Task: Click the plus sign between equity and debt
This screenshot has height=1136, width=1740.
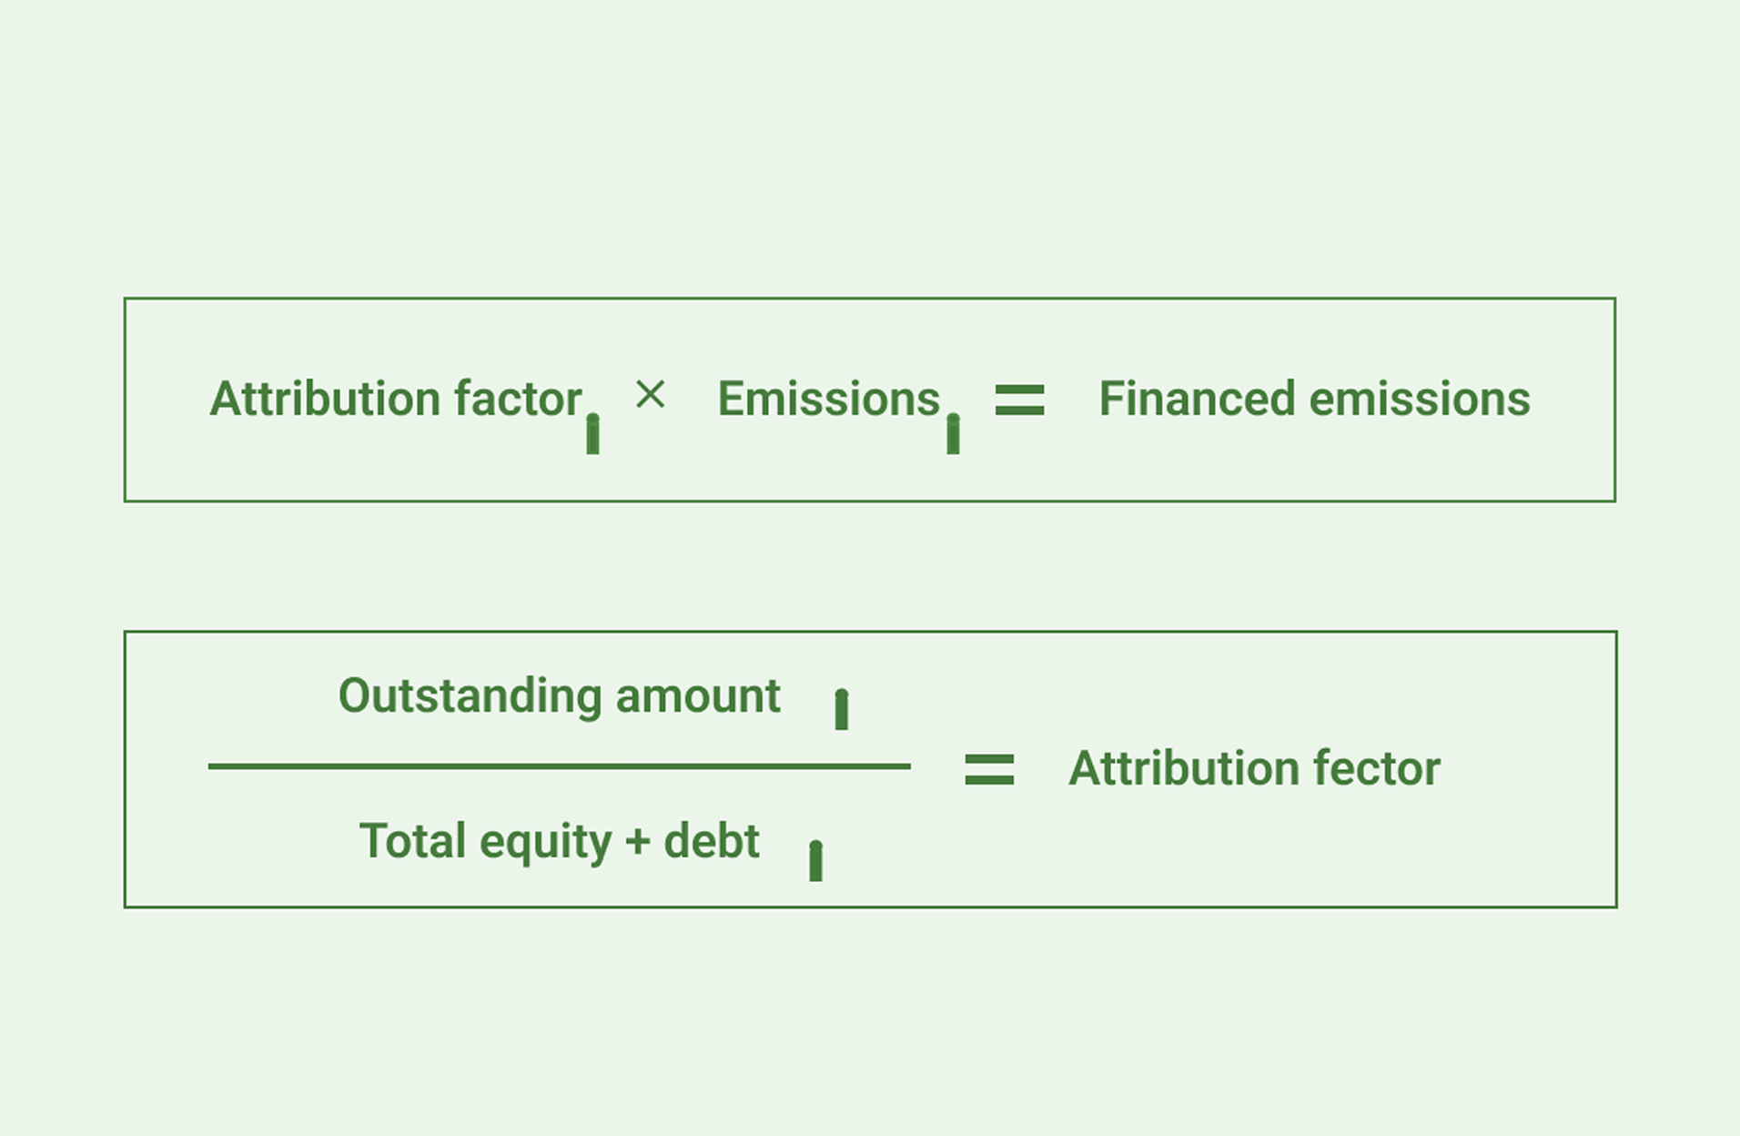Action: [x=638, y=841]
